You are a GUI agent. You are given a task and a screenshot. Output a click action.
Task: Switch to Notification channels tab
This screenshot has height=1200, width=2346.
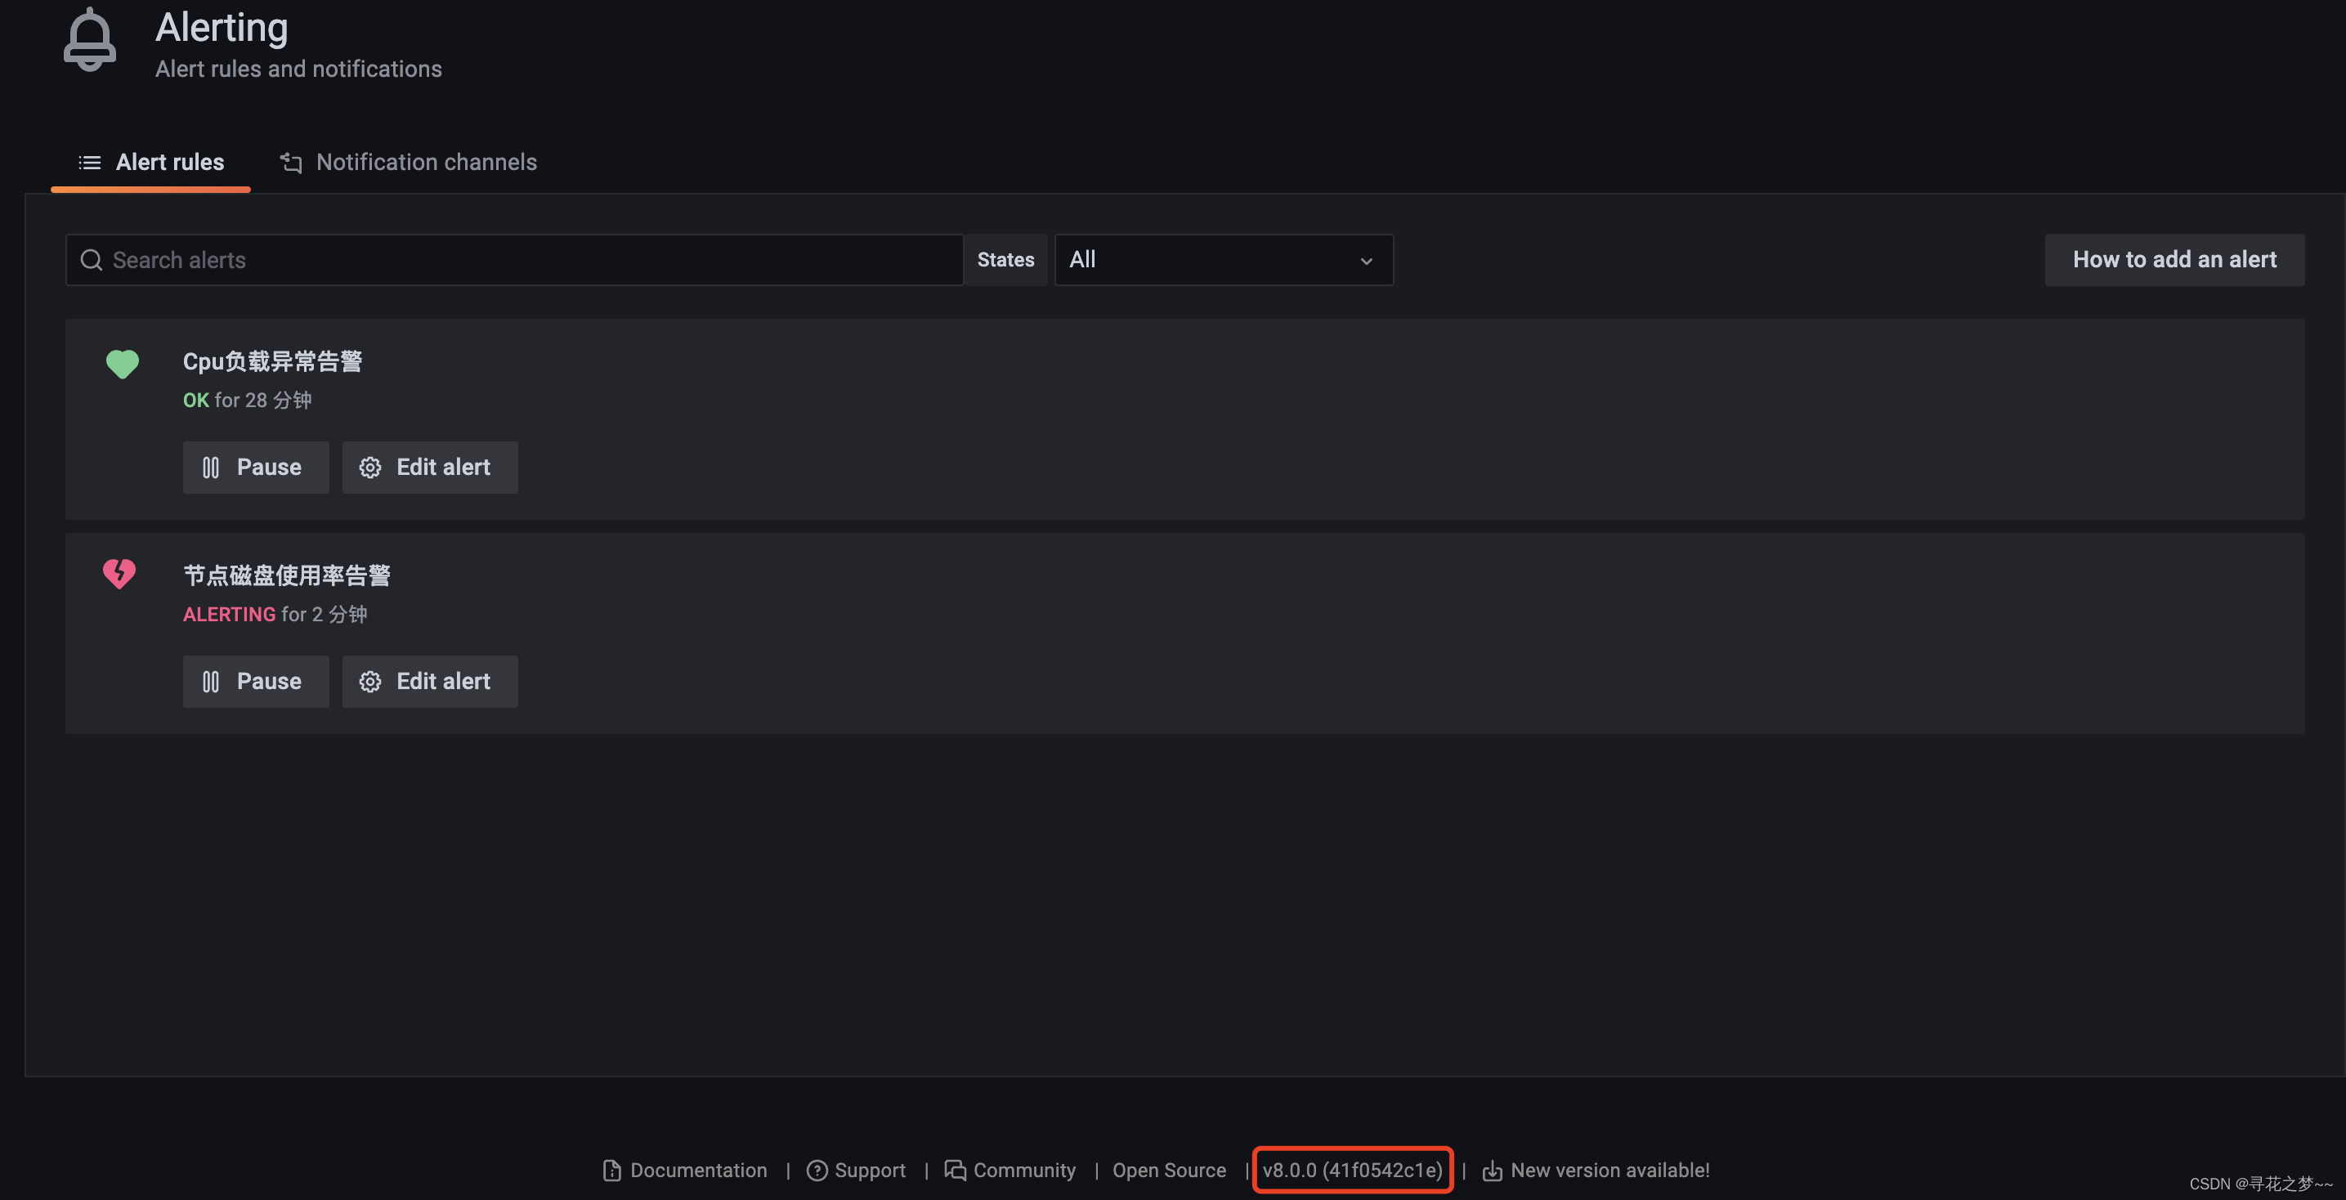tap(408, 162)
